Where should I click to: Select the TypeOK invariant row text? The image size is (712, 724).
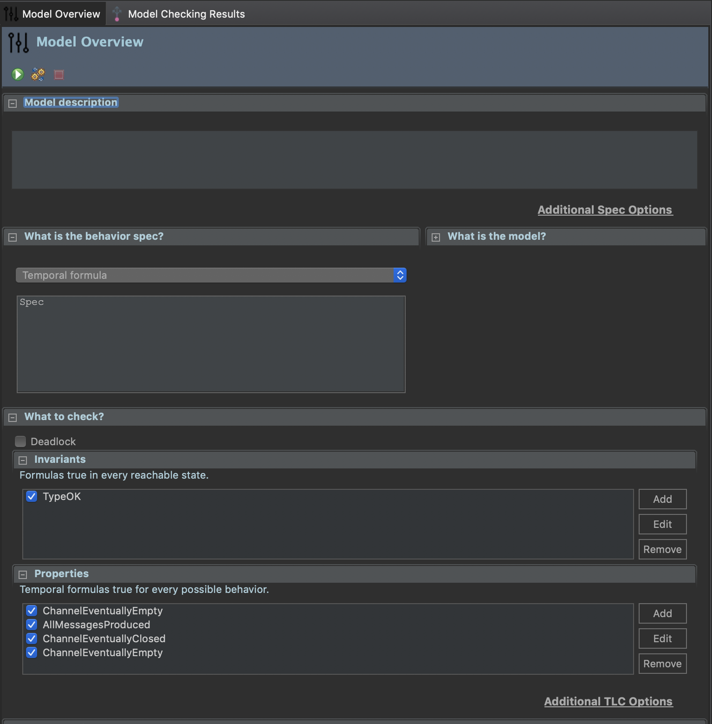click(x=62, y=496)
